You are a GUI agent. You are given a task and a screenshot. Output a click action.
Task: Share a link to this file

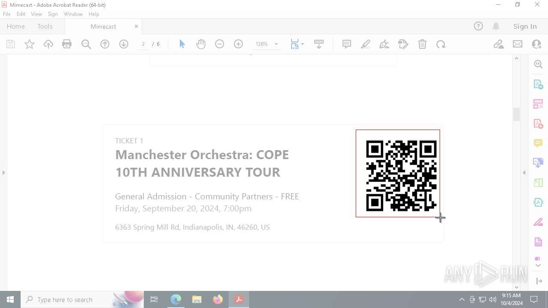click(x=498, y=44)
